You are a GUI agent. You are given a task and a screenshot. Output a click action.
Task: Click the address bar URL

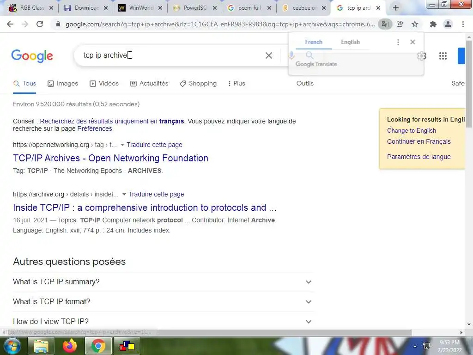point(220,24)
